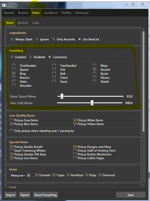The width and height of the screenshot is (150, 201).
Task: Choose Only Ancients for legendaries
Action: click(x=53, y=39)
